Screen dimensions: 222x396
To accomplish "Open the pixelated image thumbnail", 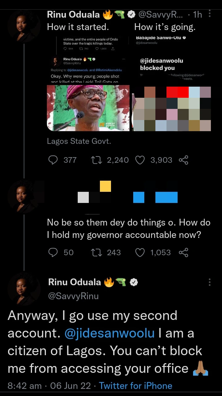I will tap(171, 109).
